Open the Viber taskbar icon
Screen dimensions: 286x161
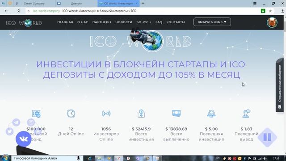click(138, 158)
